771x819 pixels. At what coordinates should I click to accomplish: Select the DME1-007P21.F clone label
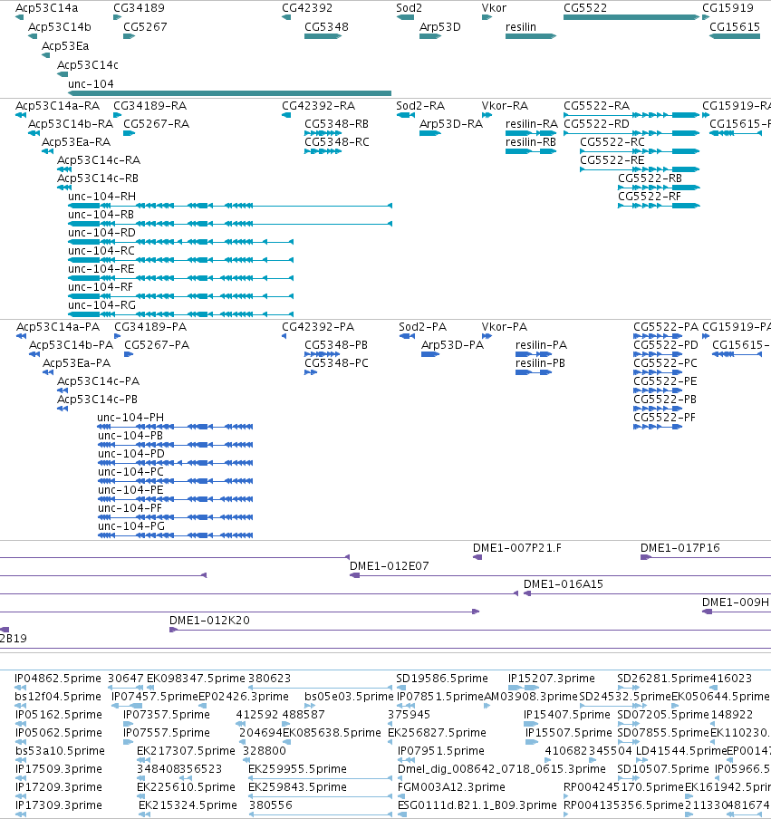pyautogui.click(x=517, y=548)
